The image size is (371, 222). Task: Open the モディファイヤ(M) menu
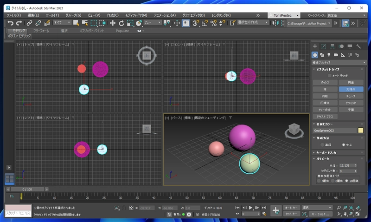click(x=136, y=15)
